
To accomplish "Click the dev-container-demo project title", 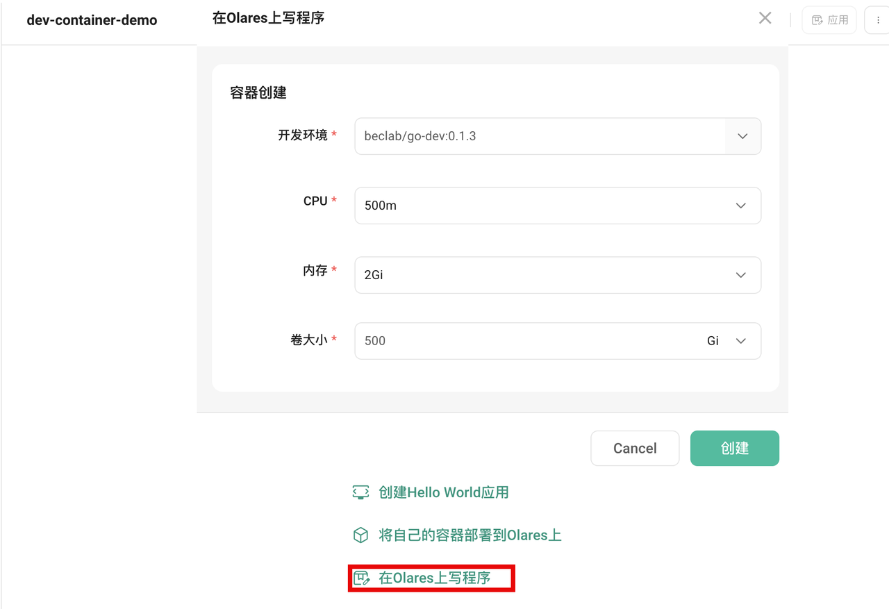I will (x=92, y=20).
